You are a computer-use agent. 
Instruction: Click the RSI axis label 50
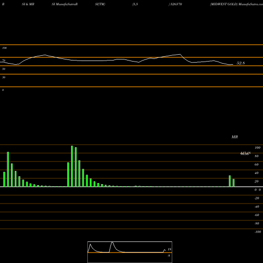[x=4, y=69]
